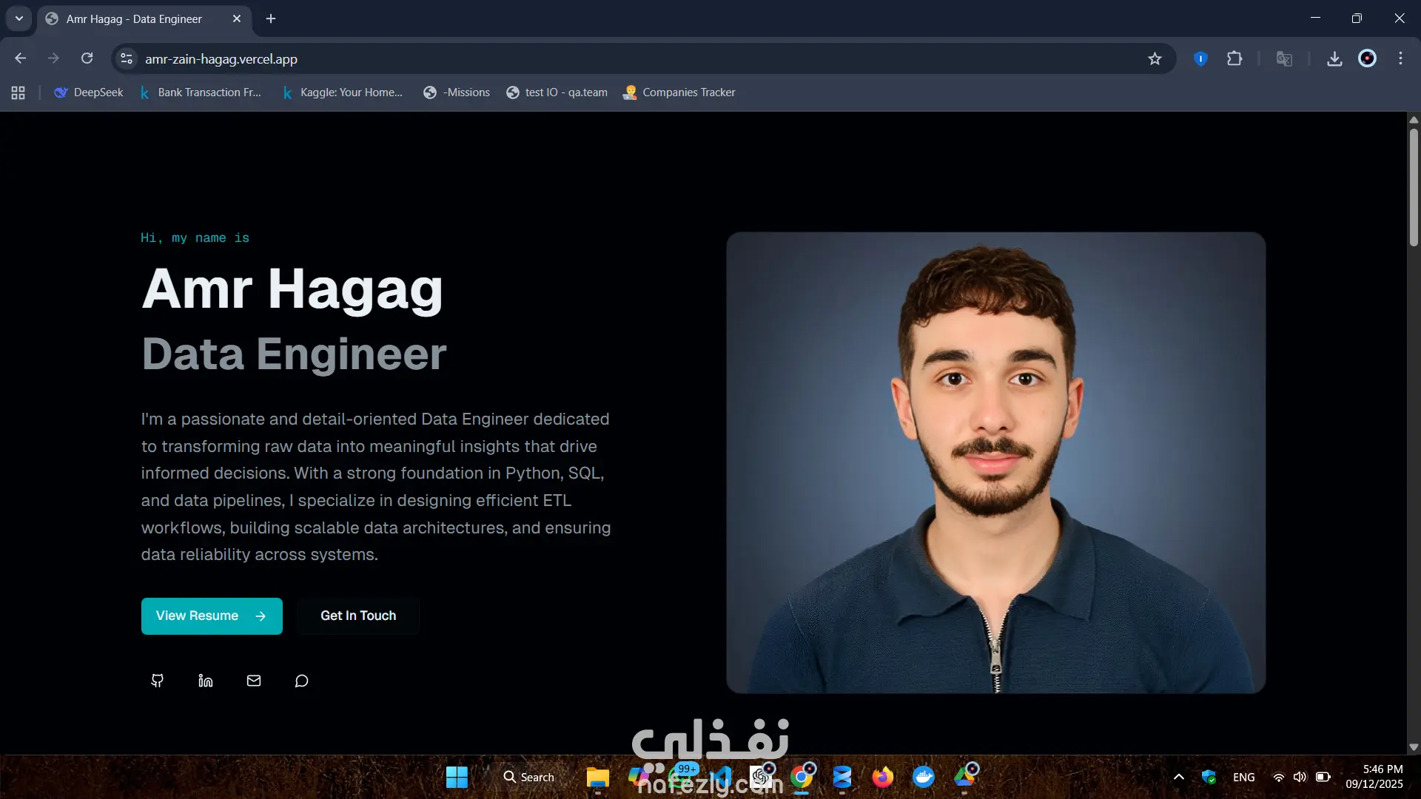
Task: Expand the hidden system tray icons chevron
Action: point(1179,777)
